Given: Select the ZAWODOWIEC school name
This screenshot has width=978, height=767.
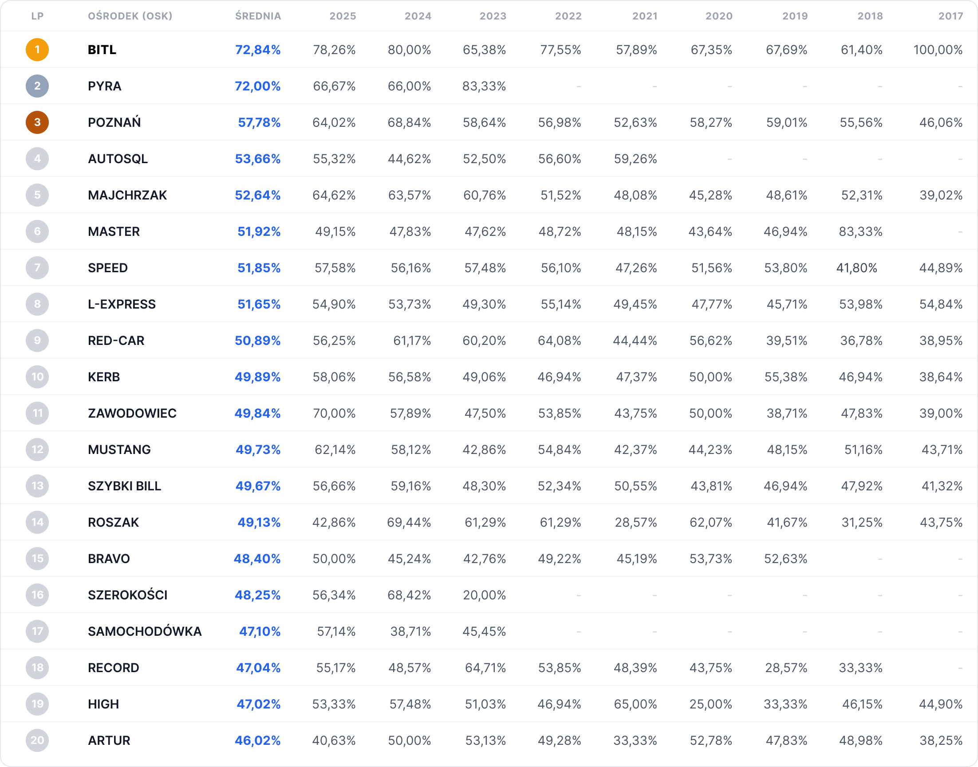Looking at the screenshot, I should 132,413.
